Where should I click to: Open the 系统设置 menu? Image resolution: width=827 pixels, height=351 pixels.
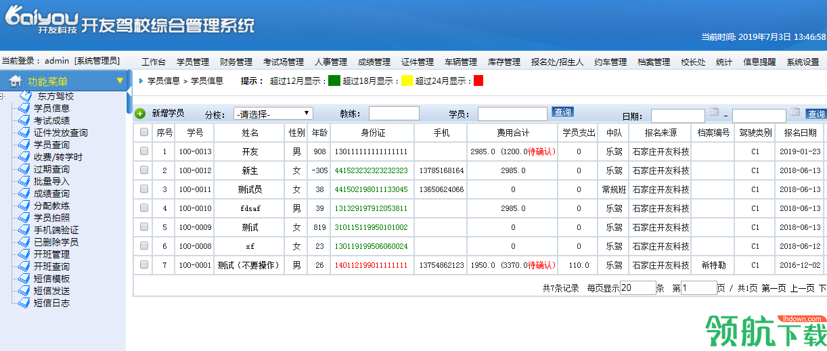click(803, 62)
